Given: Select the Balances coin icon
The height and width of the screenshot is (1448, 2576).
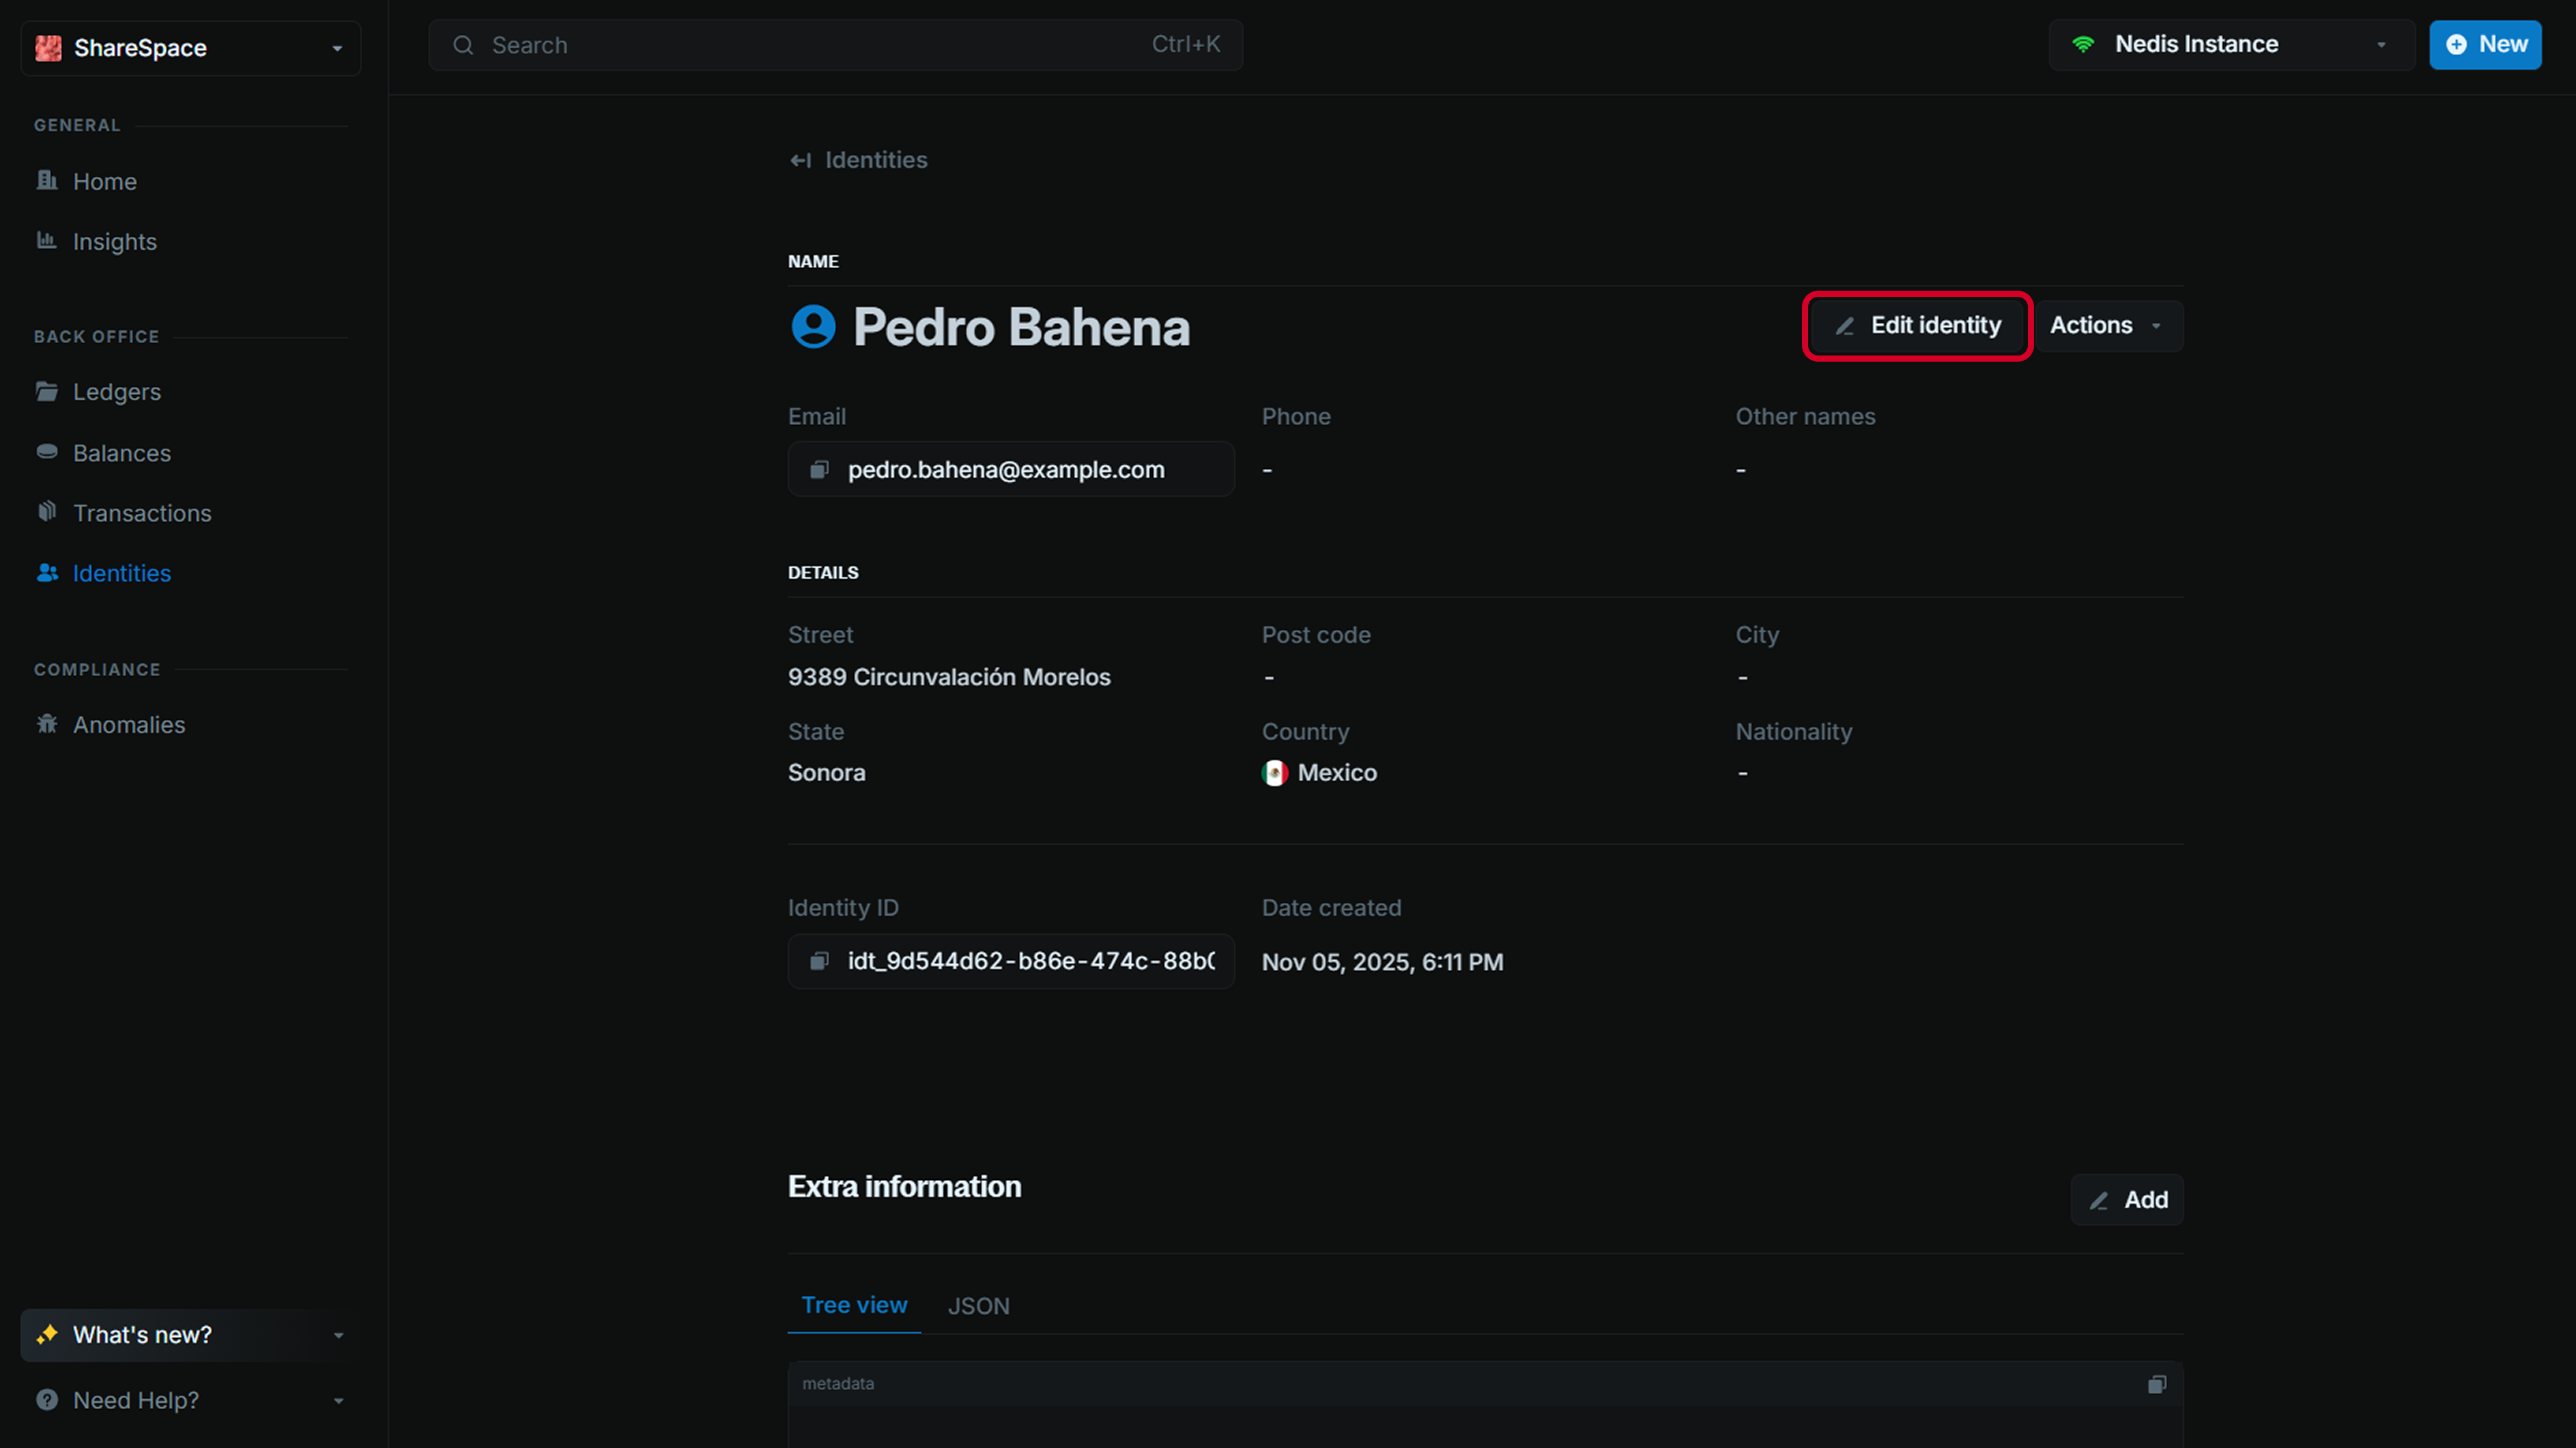Looking at the screenshot, I should [x=47, y=452].
